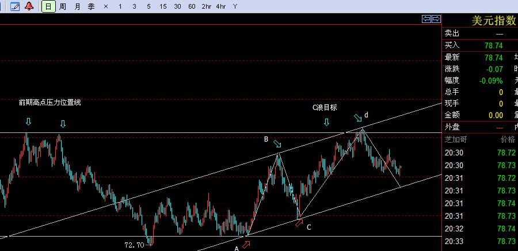Viewport: 518px width, 251px height.
Task: Select the 日 daily period
Action: click(x=48, y=6)
